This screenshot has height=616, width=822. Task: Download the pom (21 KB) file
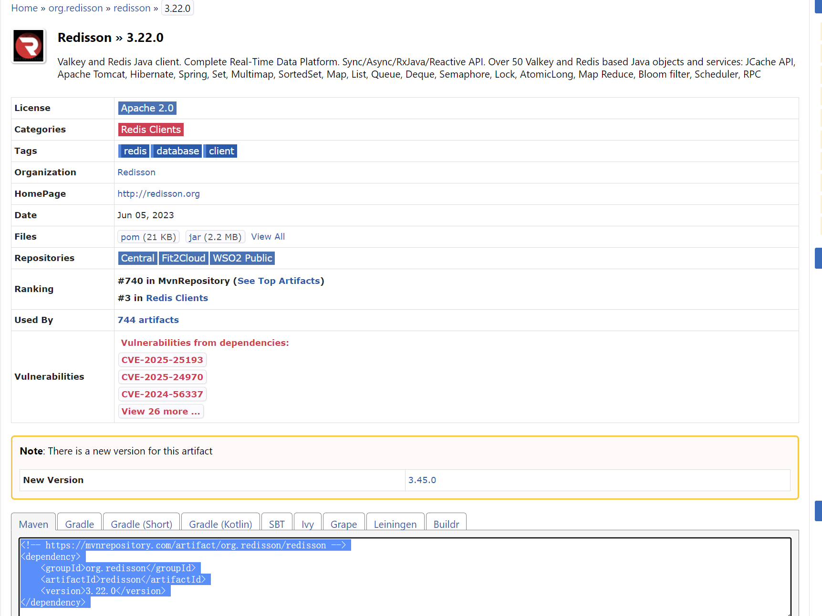tap(148, 237)
